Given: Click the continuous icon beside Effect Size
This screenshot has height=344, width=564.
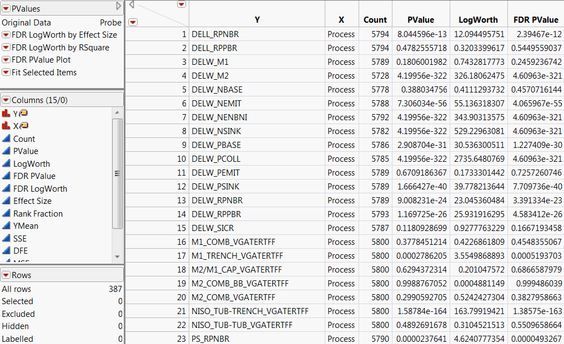Looking at the screenshot, I should click(x=7, y=201).
